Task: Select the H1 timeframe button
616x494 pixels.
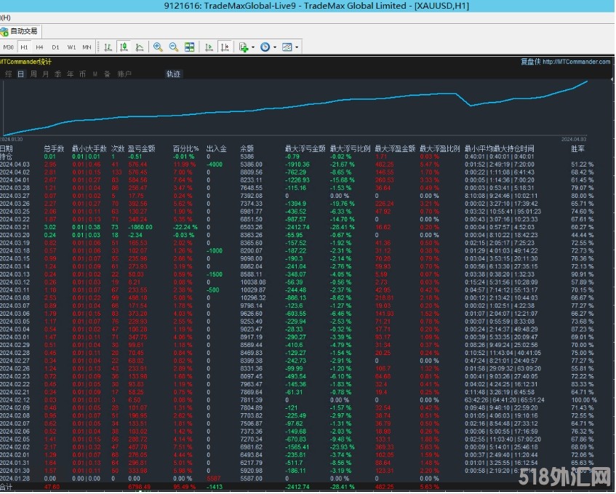Action: [x=24, y=47]
